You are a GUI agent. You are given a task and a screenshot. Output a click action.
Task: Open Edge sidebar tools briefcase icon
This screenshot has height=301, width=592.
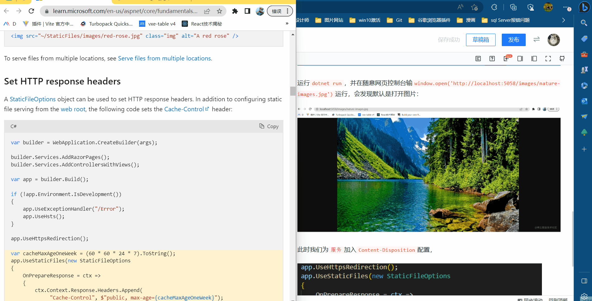[584, 54]
